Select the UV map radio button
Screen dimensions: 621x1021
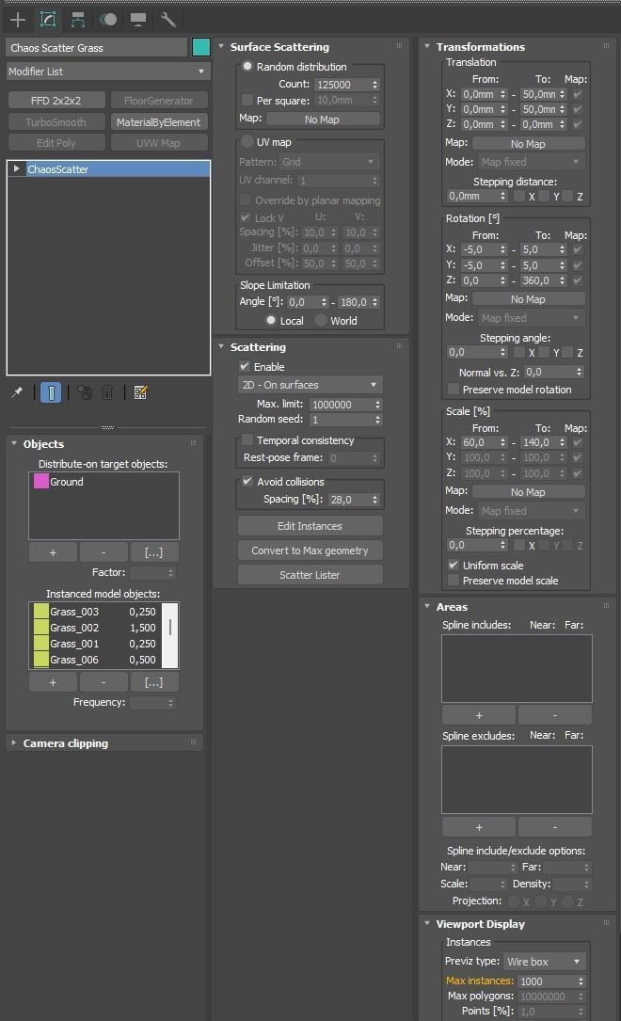(x=247, y=142)
